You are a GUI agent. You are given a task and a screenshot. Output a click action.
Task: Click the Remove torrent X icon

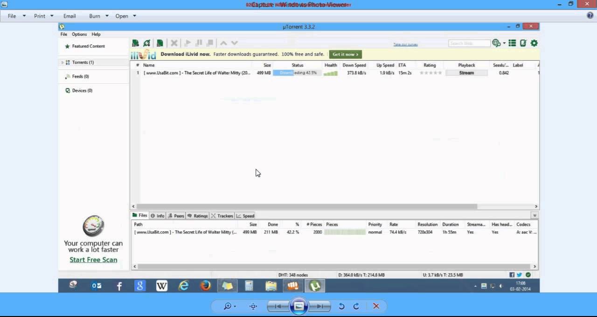[174, 43]
